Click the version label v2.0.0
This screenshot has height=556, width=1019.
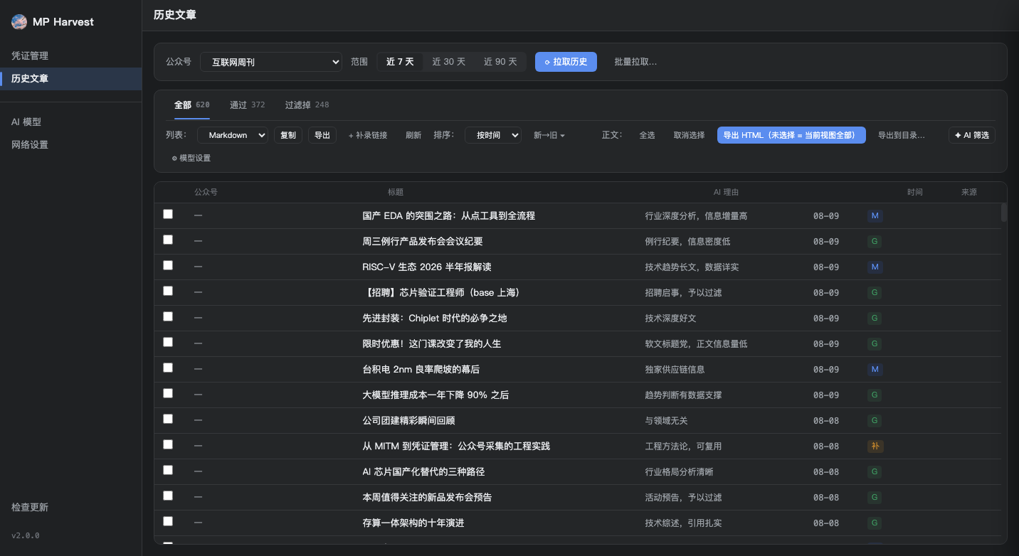coord(26,535)
